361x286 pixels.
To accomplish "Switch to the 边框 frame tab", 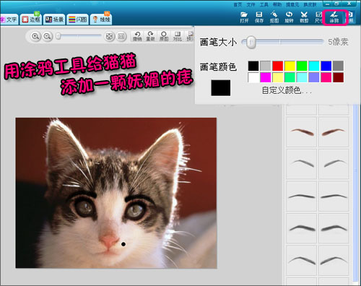I will pyautogui.click(x=31, y=19).
